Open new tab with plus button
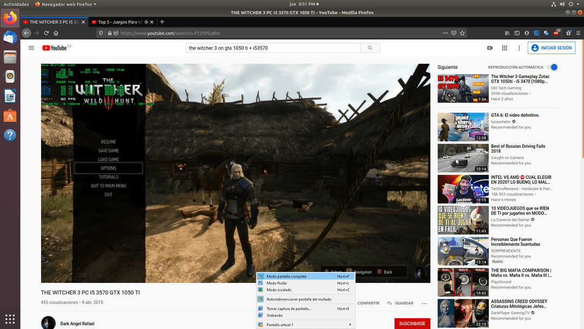 tap(162, 22)
